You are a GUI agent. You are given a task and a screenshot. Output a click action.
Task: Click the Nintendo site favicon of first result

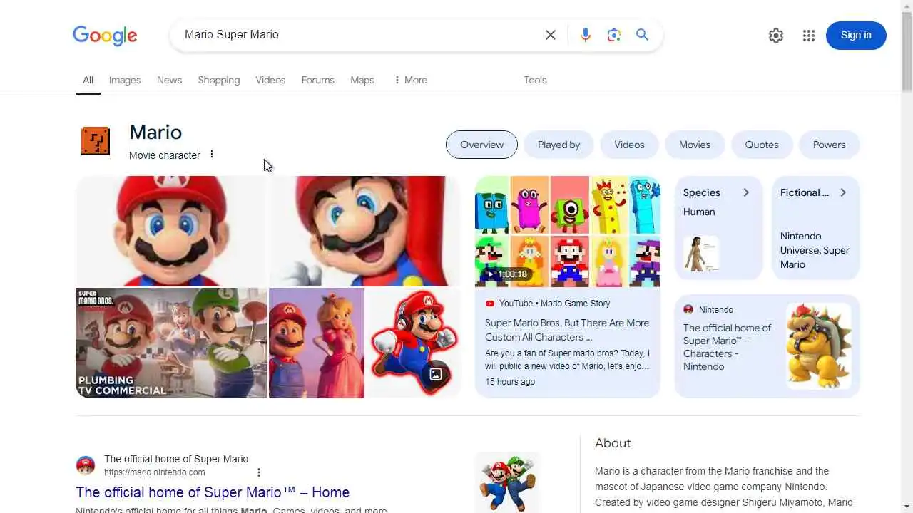pyautogui.click(x=86, y=466)
